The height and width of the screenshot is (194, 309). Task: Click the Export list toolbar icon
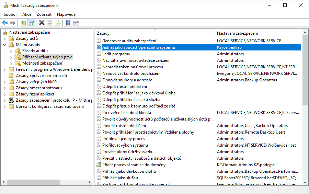(58, 23)
